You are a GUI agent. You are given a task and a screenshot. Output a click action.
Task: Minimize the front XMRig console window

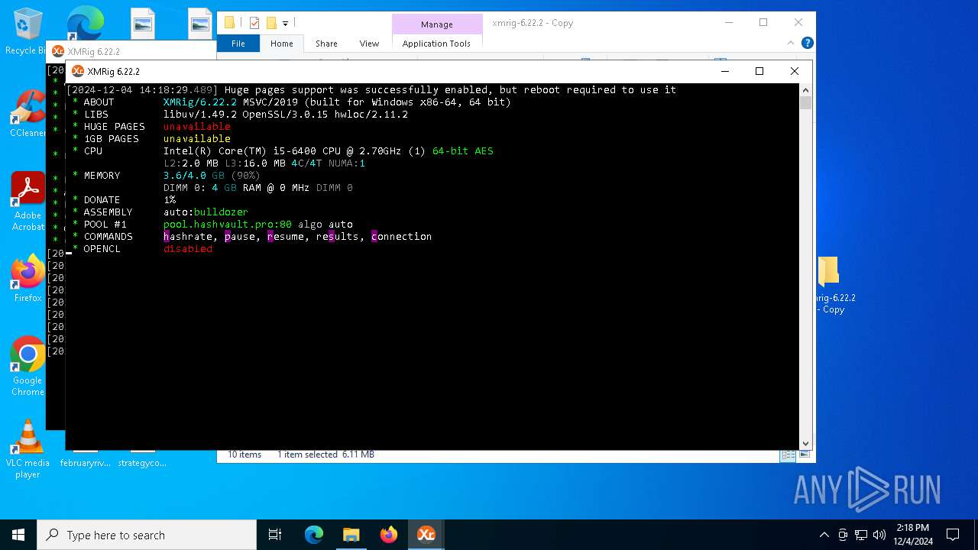click(x=724, y=71)
